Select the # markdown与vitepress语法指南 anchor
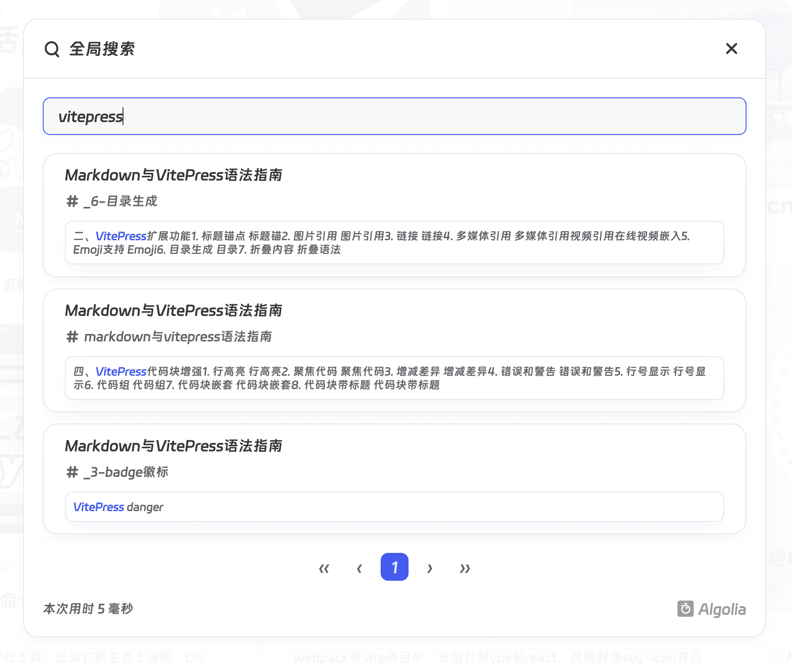This screenshot has height=667, width=792. click(169, 337)
